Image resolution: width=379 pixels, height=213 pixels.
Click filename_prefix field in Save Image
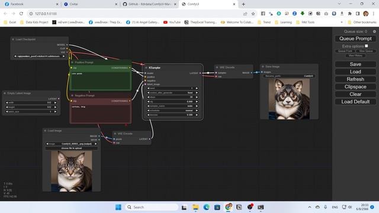pyautogui.click(x=289, y=76)
